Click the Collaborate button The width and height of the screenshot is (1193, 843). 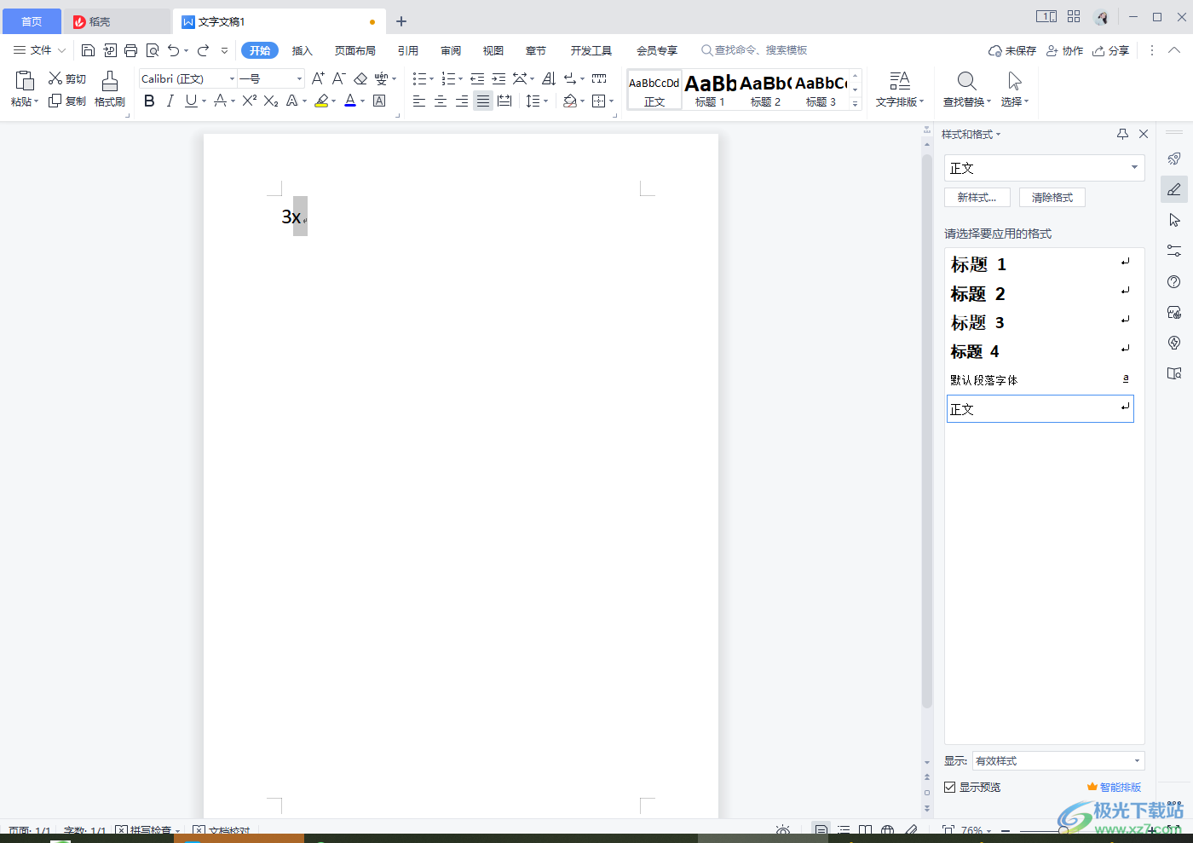point(1065,50)
